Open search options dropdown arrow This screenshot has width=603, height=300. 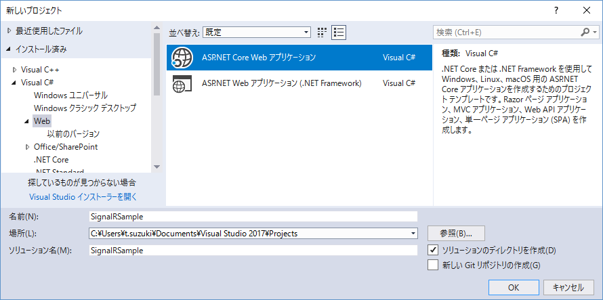[596, 33]
